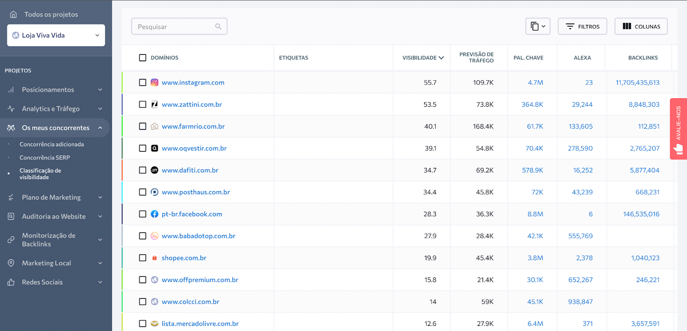Click the Analytics e Tráfego pulse icon

(x=11, y=108)
